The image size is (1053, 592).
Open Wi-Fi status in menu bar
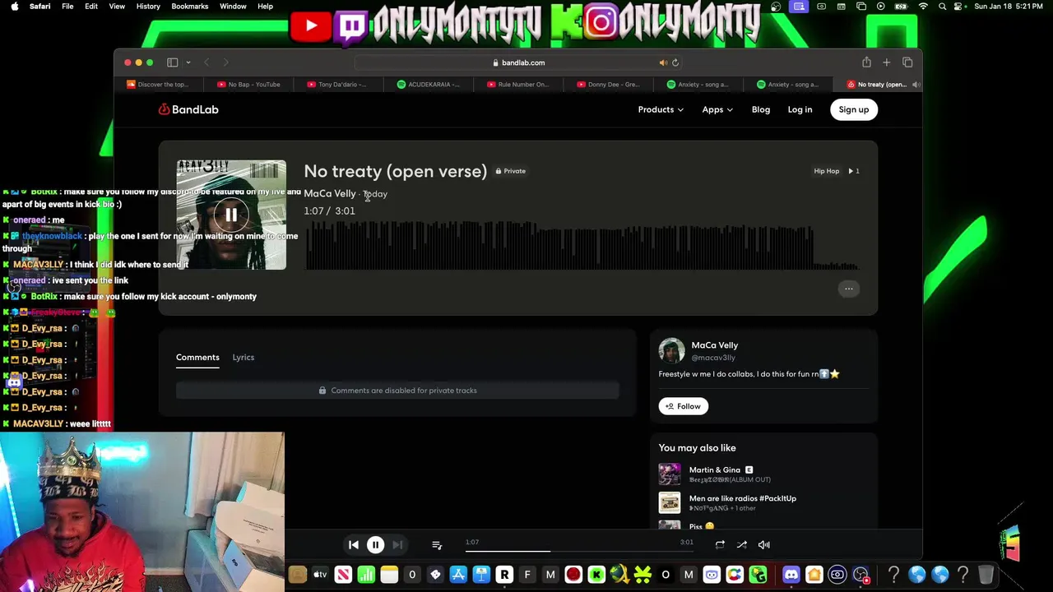tap(923, 6)
